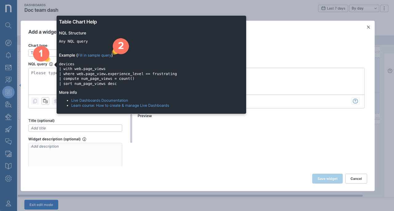The height and width of the screenshot is (211, 394).
Task: Open the alerts bell icon in the sidebar
Action: click(8, 55)
